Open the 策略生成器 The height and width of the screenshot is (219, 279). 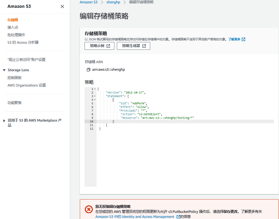click(x=130, y=46)
